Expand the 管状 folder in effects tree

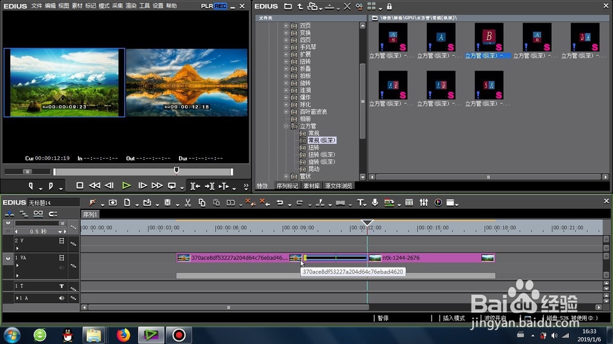click(286, 176)
